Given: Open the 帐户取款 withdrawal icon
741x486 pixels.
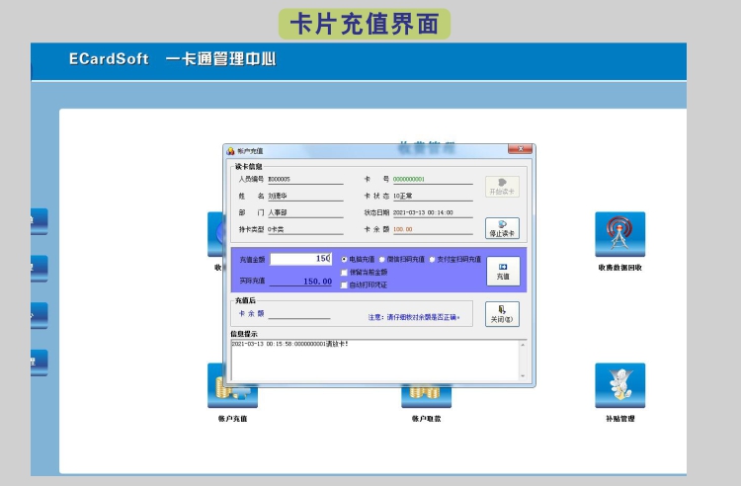Looking at the screenshot, I should click(x=426, y=398).
